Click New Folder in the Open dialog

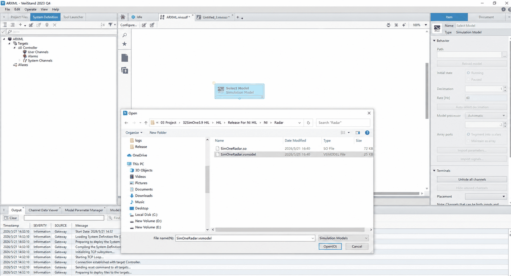pos(158,133)
